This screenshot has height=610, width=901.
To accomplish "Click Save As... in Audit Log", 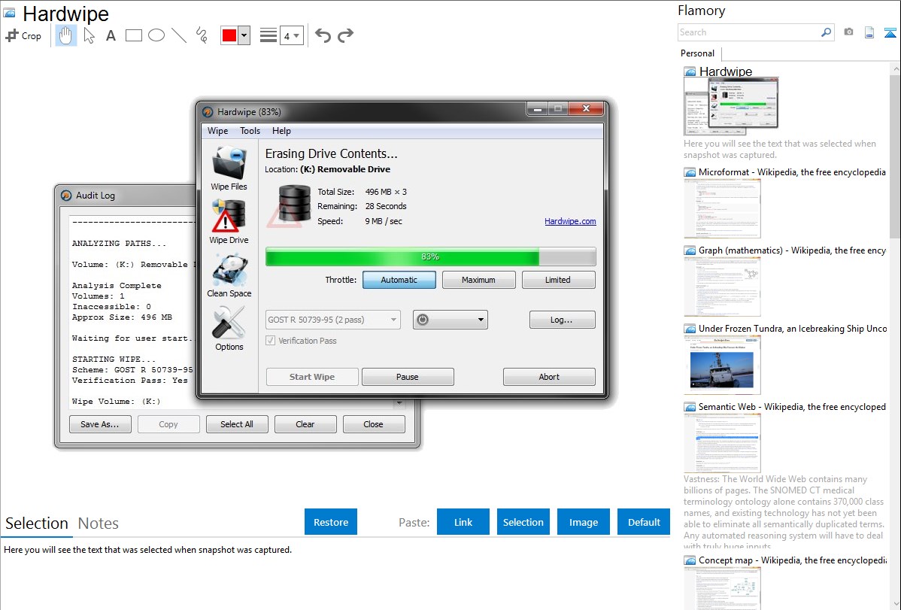I will coord(100,424).
